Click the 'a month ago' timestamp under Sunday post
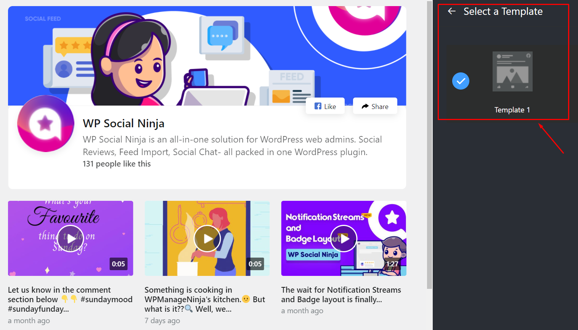 (x=29, y=320)
